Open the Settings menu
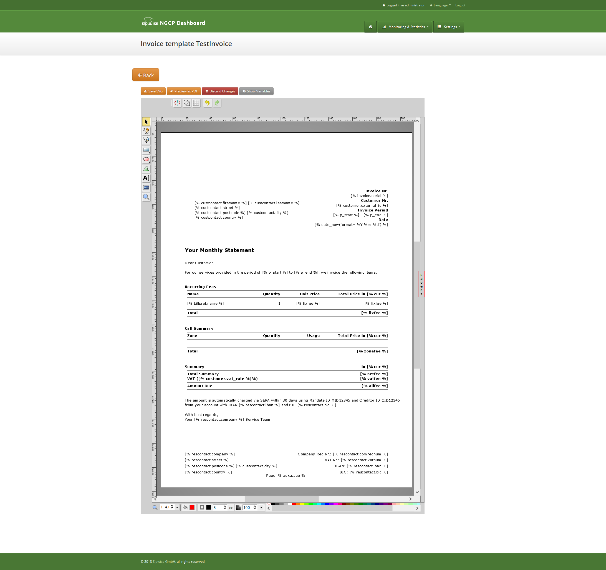The width and height of the screenshot is (606, 570). tap(448, 27)
